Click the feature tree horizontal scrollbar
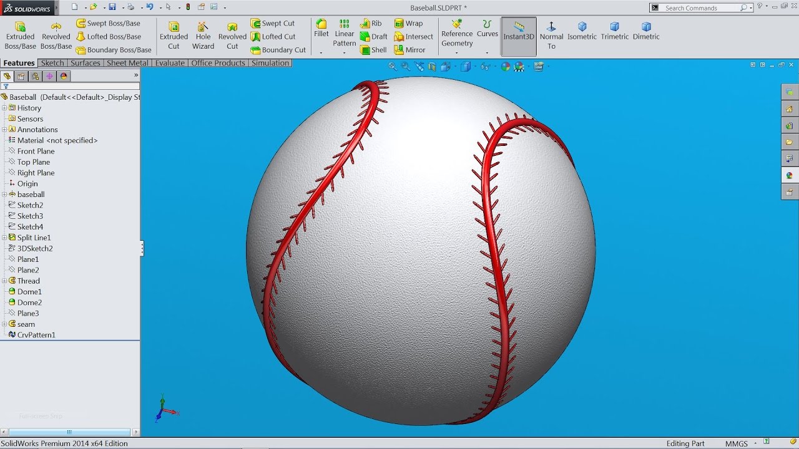 69,432
